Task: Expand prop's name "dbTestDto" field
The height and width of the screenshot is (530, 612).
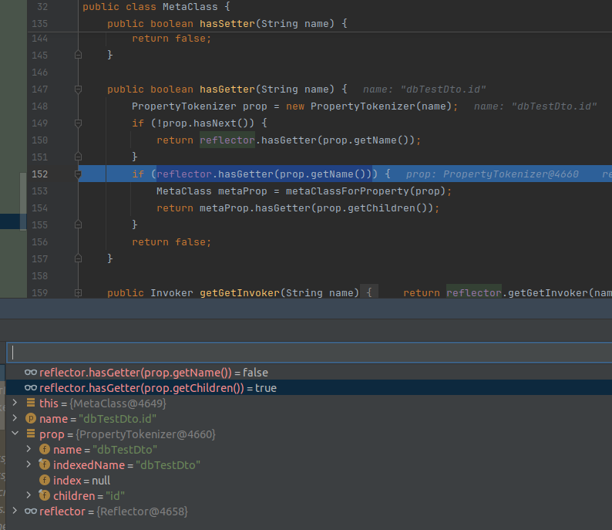Action: (29, 449)
